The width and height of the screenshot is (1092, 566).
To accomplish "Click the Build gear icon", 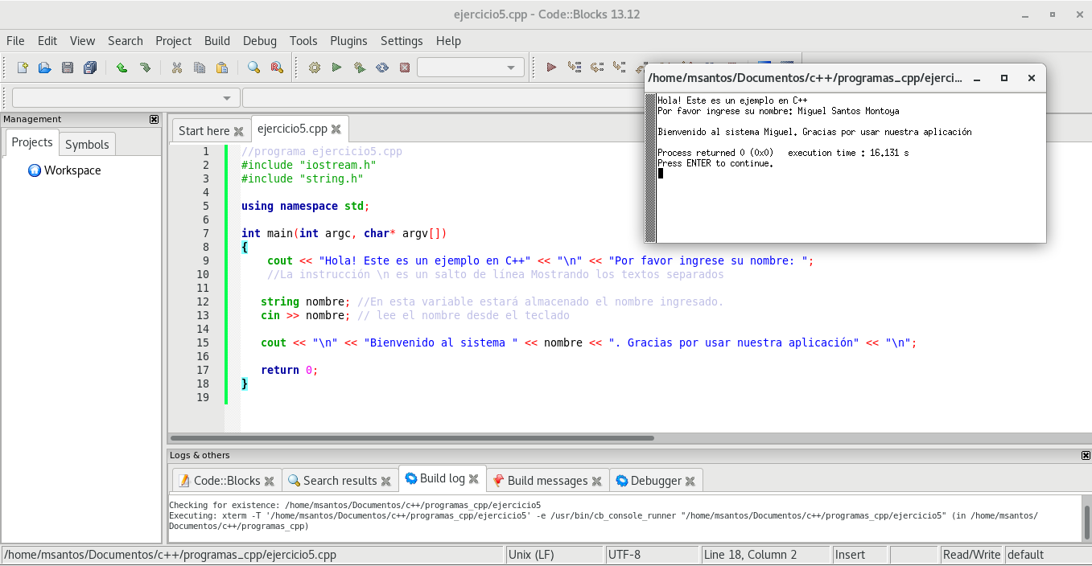I will click(x=315, y=68).
